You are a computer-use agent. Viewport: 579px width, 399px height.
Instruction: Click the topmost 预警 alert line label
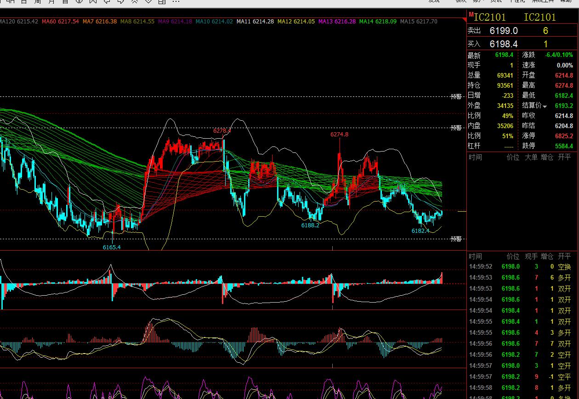point(456,97)
